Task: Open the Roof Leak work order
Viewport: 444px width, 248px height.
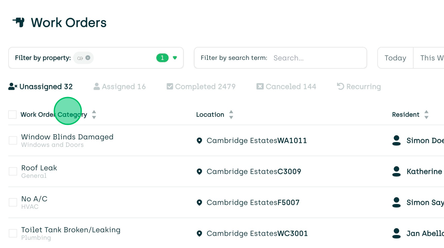Action: [39, 168]
